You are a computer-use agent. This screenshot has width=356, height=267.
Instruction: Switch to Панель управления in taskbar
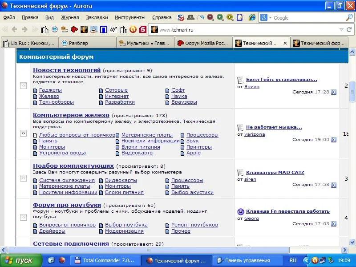(x=248, y=260)
